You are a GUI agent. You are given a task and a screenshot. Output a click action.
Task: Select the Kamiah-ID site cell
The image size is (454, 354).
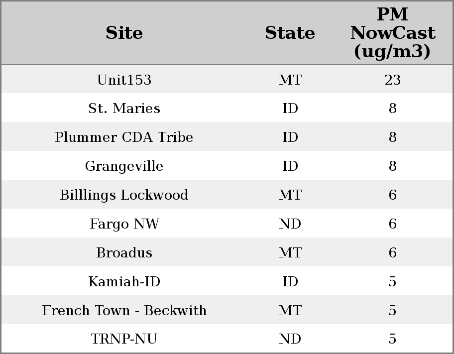124,282
